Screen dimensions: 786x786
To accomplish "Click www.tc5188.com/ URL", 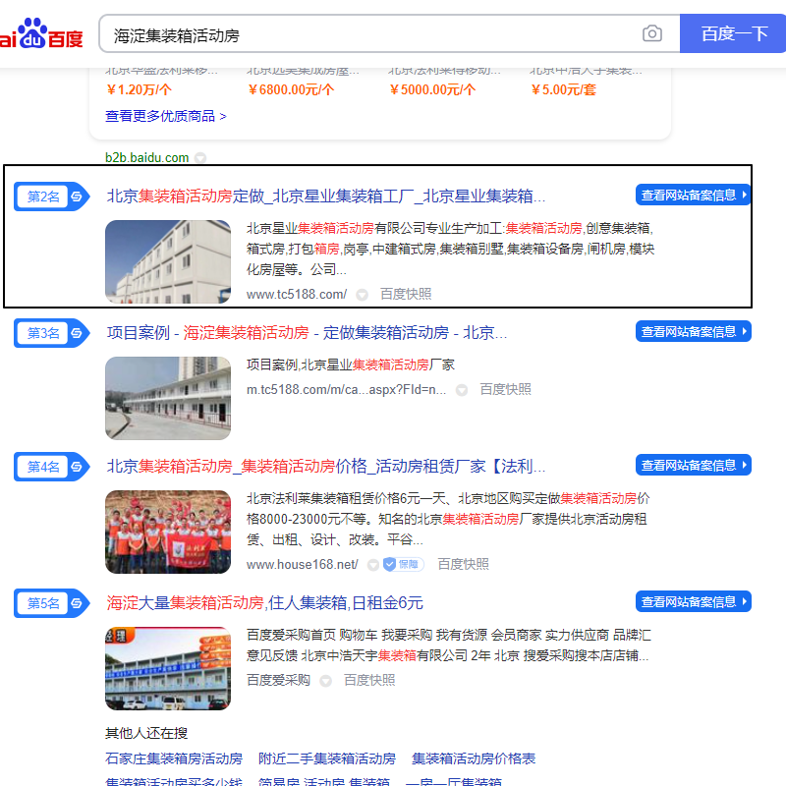I will click(x=297, y=294).
